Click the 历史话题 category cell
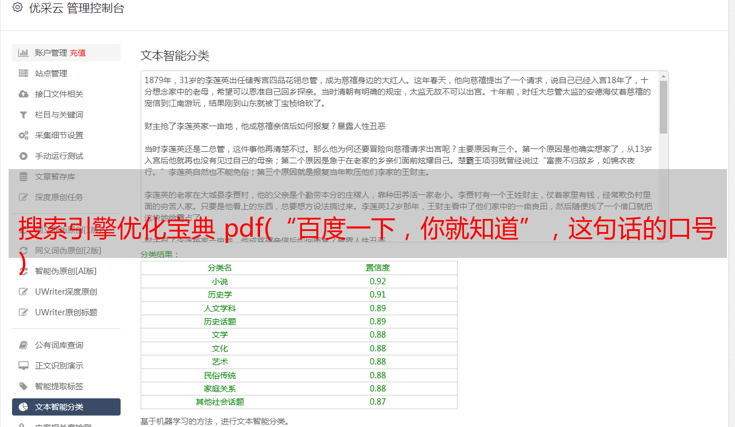The image size is (735, 427). 220,322
